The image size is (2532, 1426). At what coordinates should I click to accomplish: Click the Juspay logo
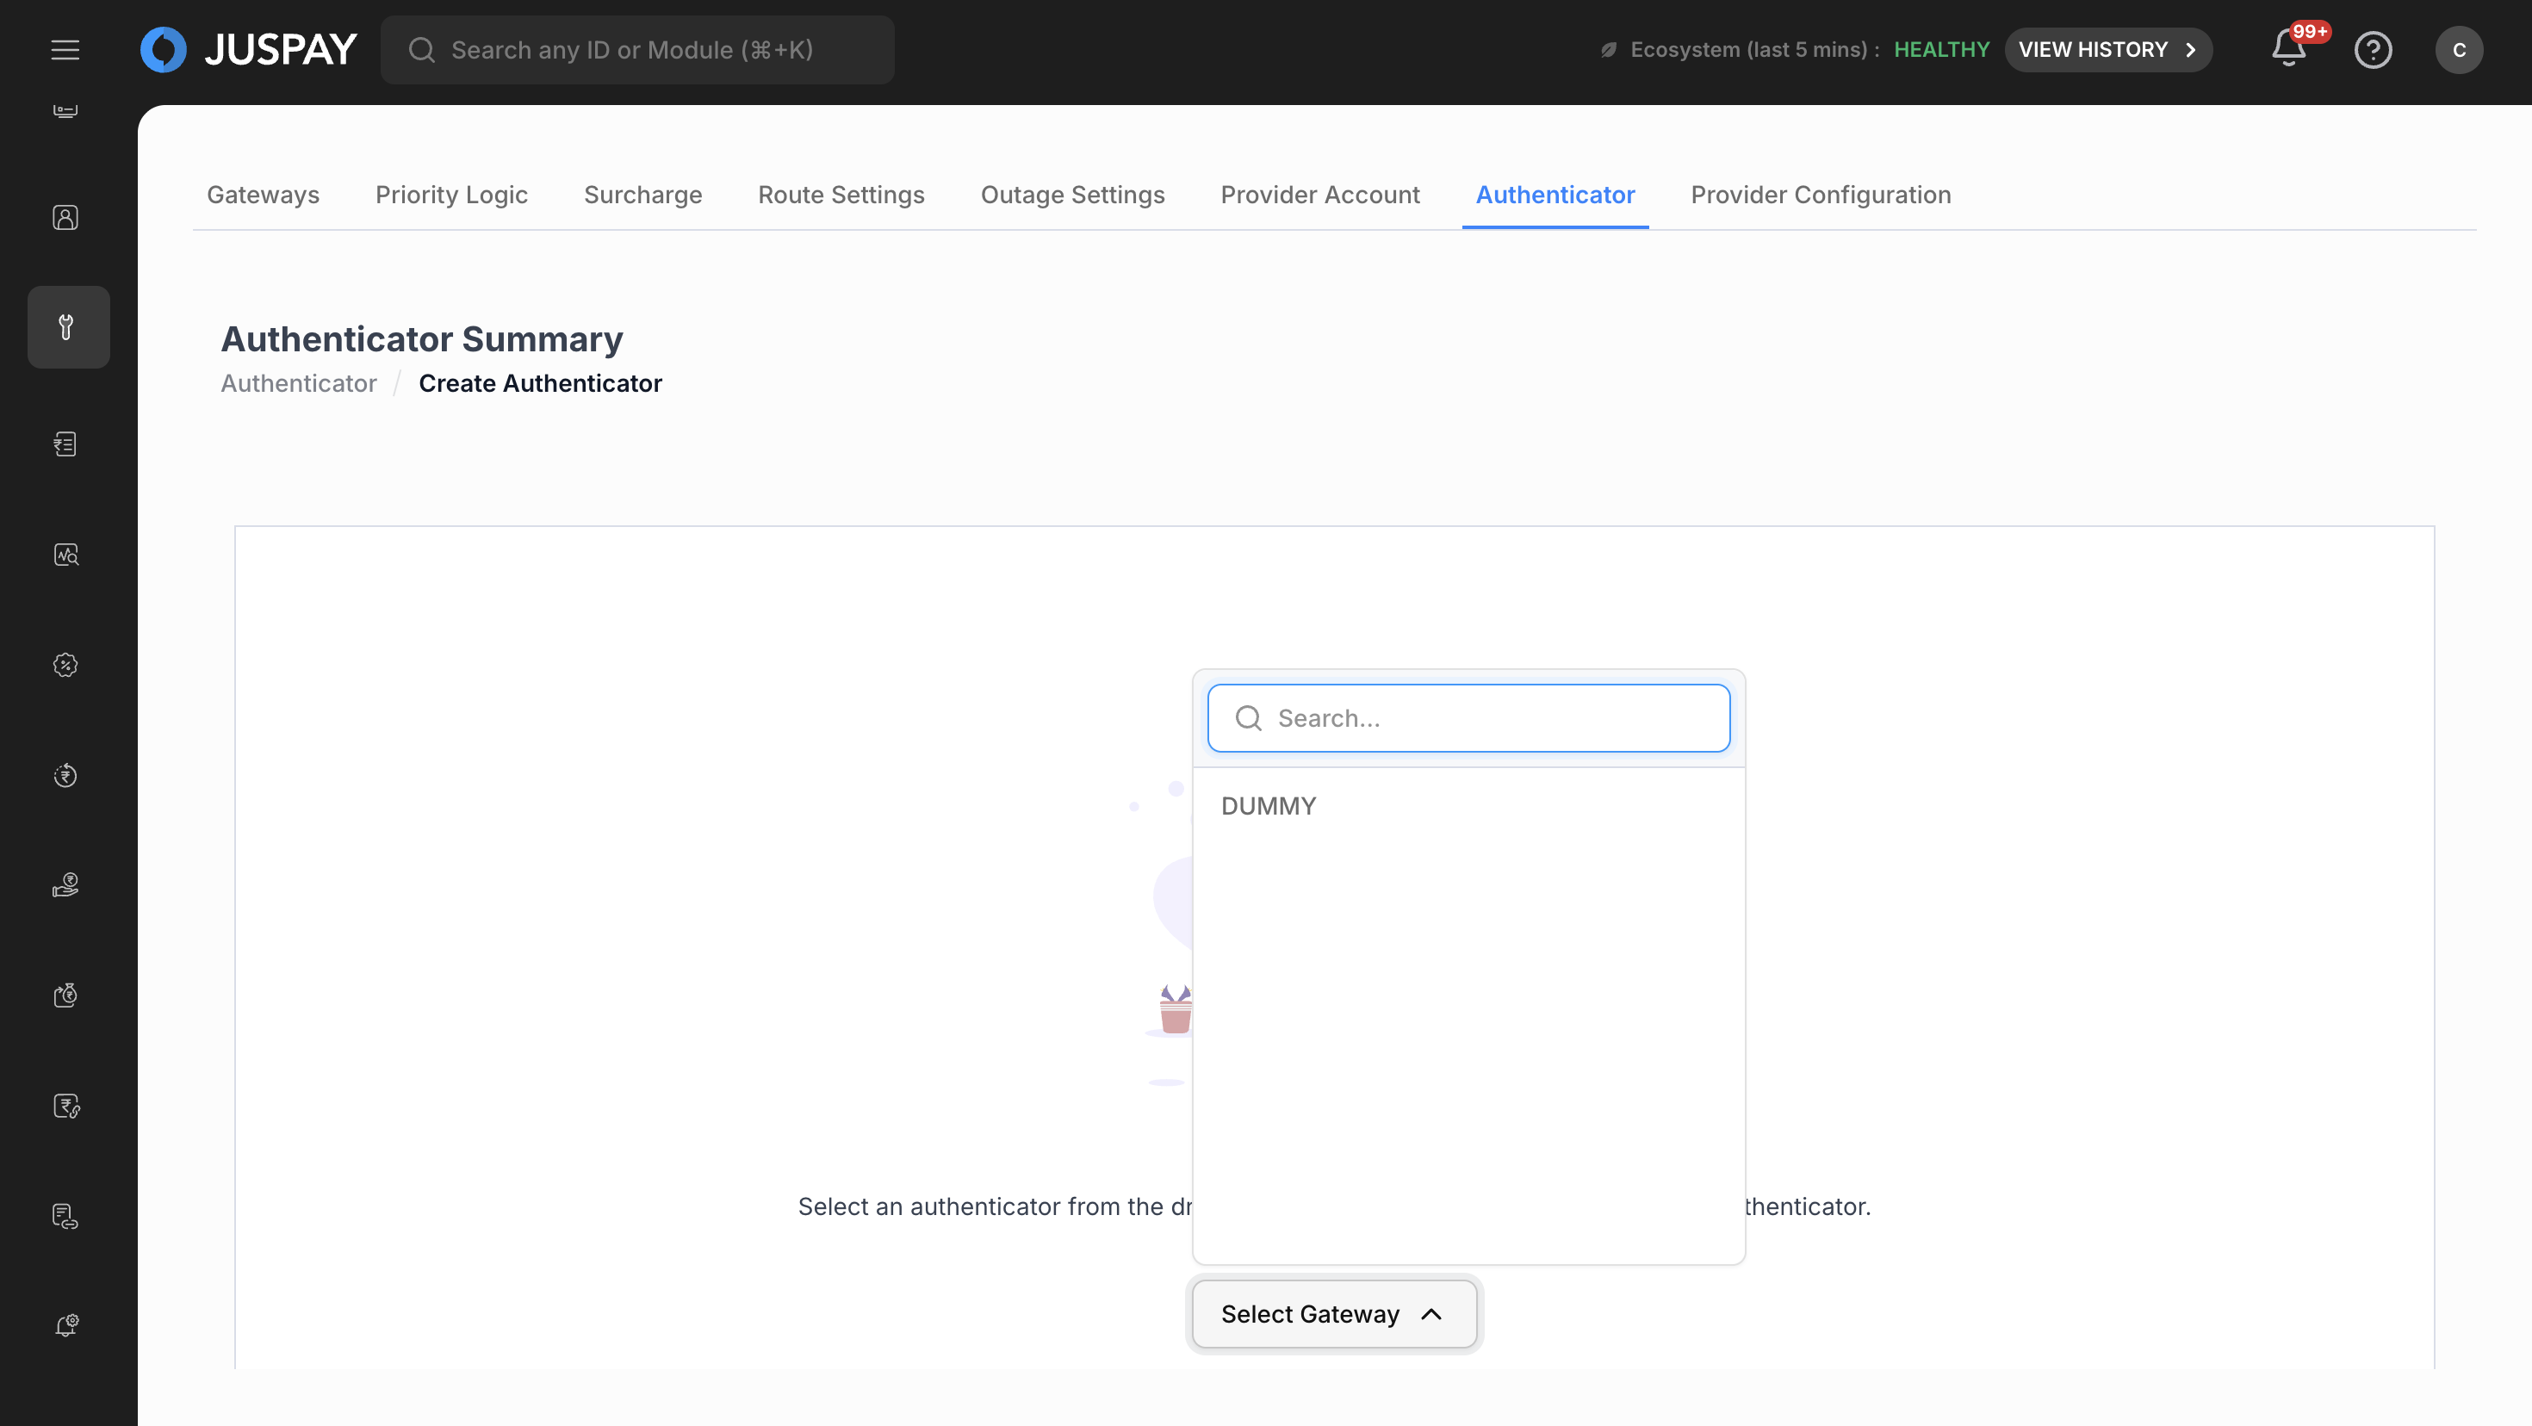coord(248,49)
